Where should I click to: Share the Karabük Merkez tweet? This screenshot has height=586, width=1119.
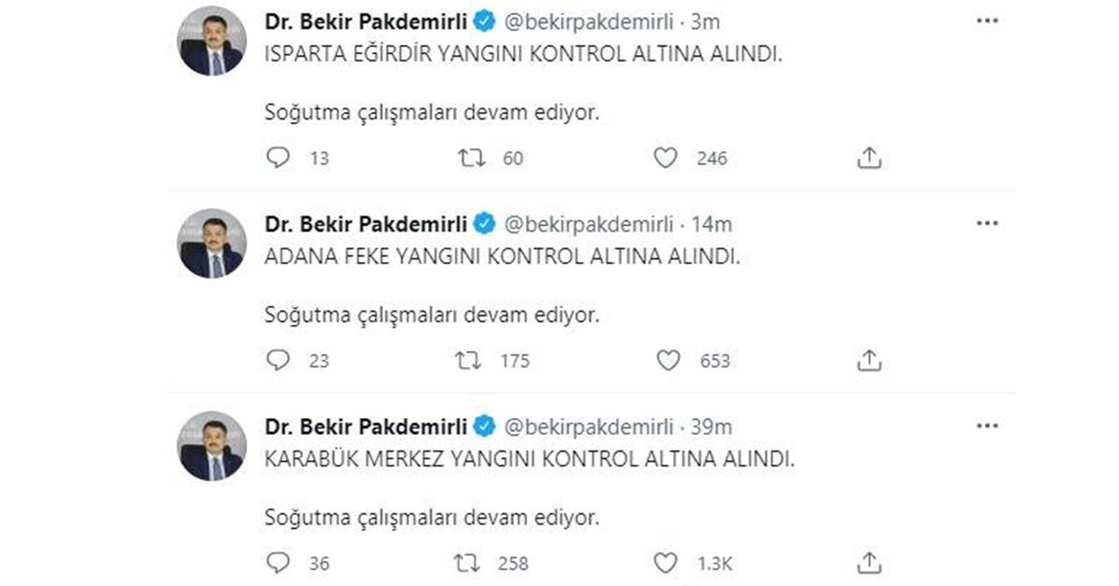(869, 562)
